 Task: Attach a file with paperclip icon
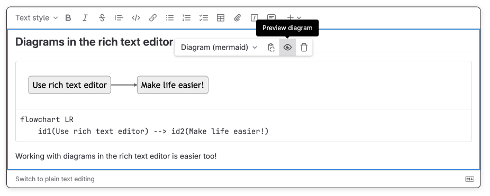click(x=238, y=18)
